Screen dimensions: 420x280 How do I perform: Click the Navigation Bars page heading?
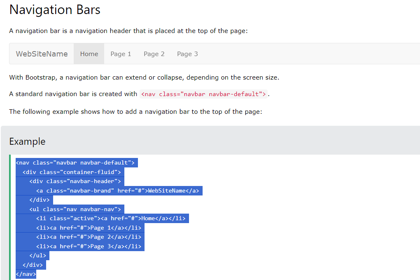55,9
